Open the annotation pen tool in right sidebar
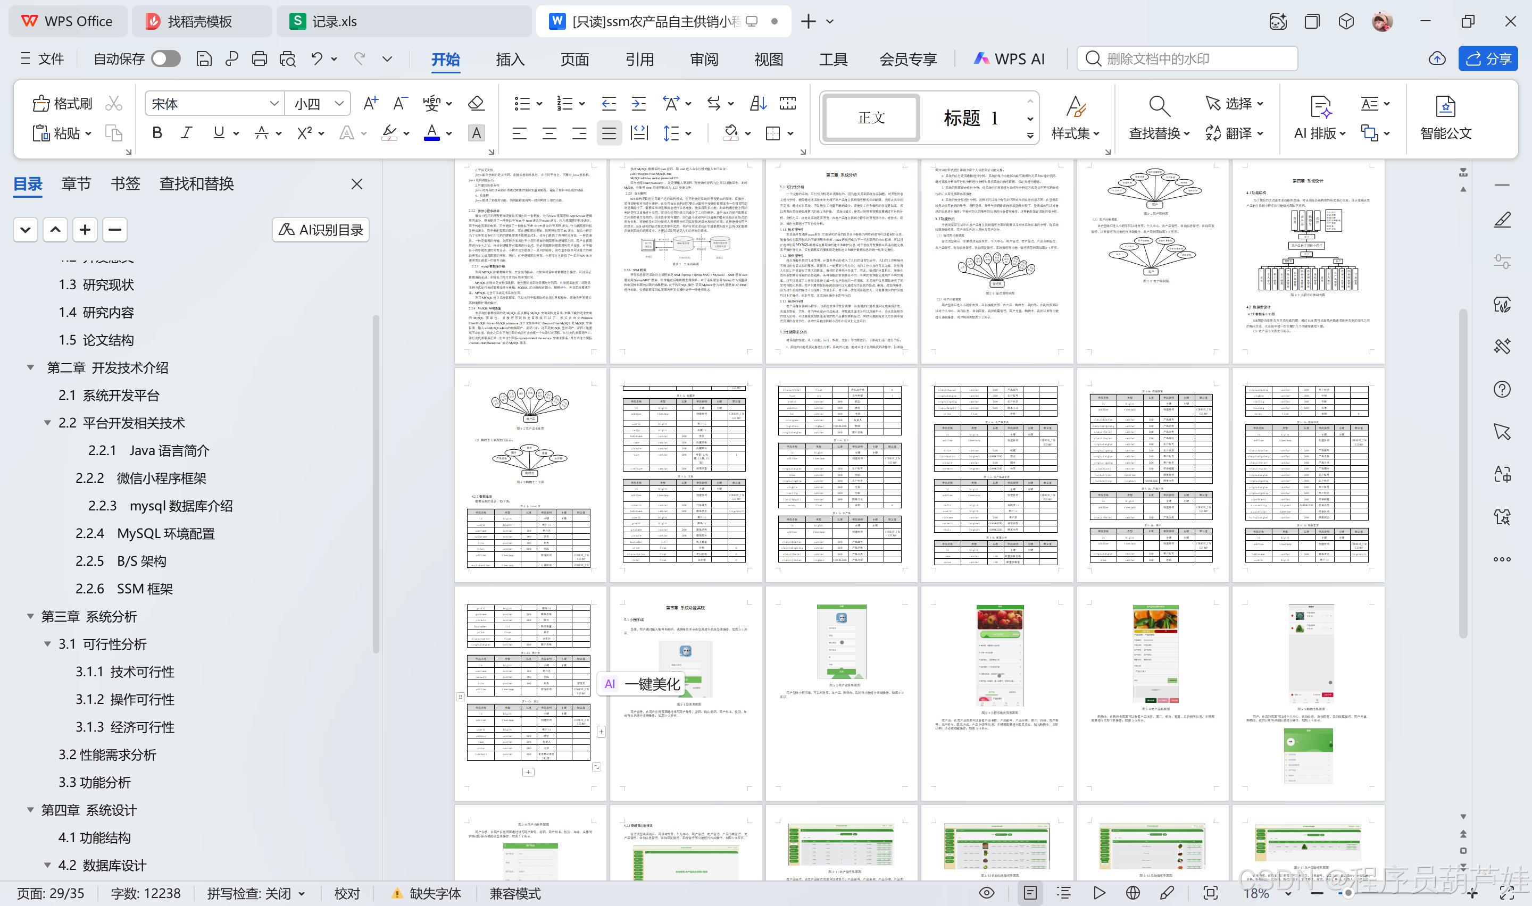 (1503, 220)
